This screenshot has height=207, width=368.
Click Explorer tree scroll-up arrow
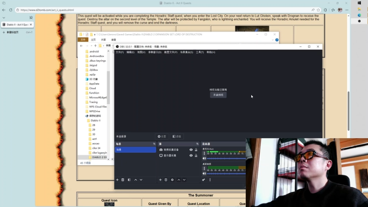(x=108, y=51)
